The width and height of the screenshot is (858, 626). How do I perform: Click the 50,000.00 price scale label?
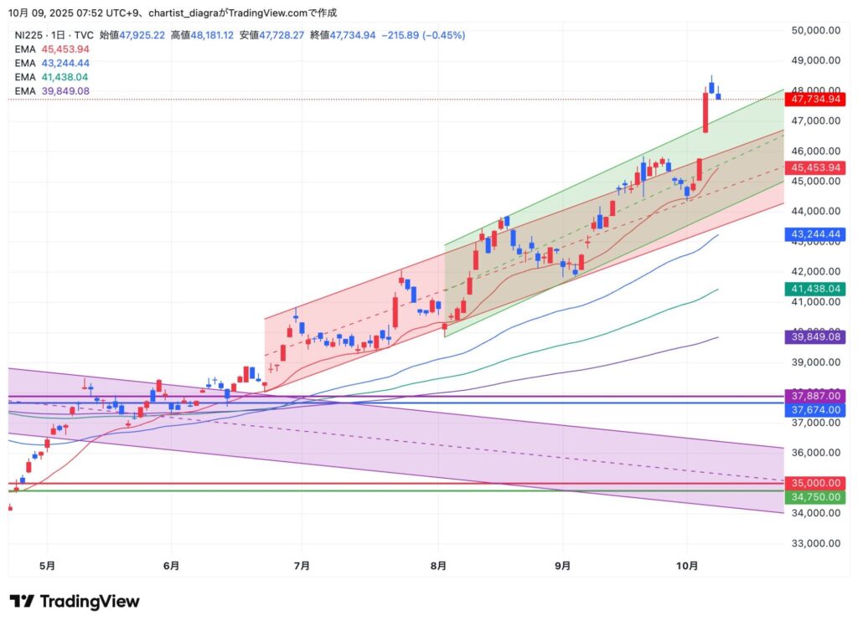[x=815, y=30]
